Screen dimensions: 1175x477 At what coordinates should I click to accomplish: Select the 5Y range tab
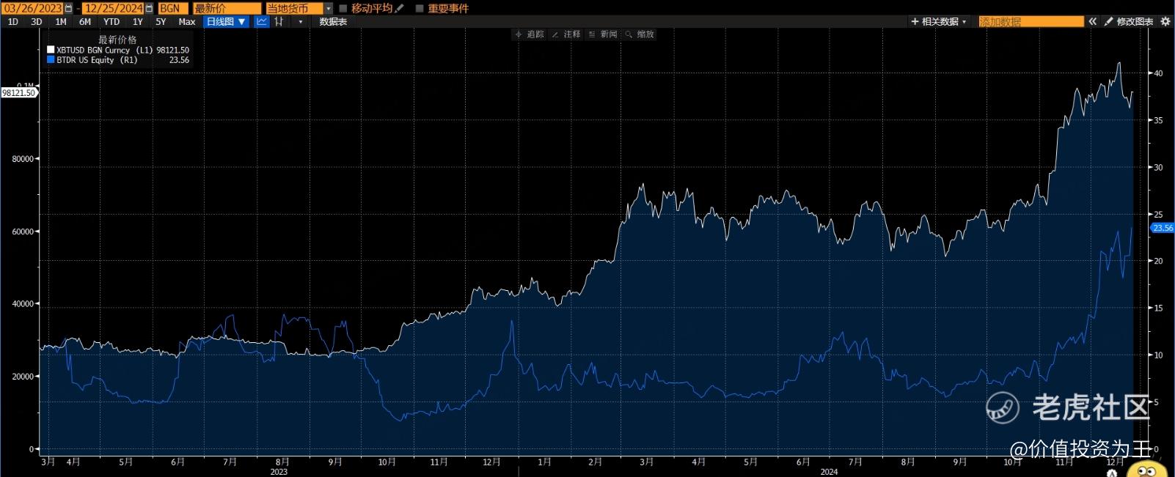pos(161,22)
